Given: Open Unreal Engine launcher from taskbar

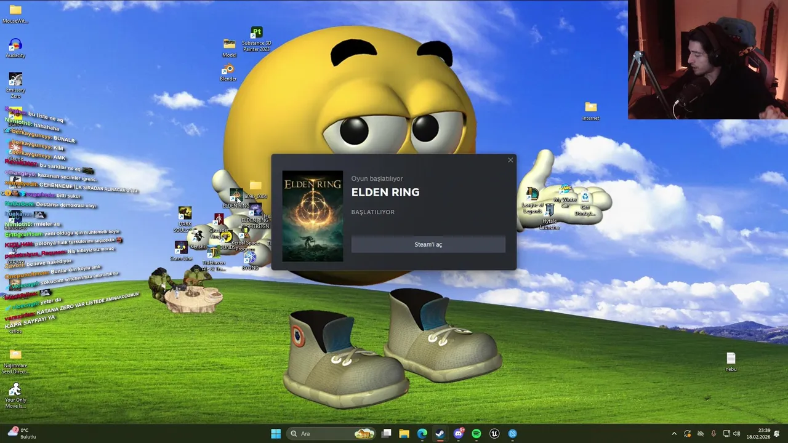Looking at the screenshot, I should tap(494, 434).
